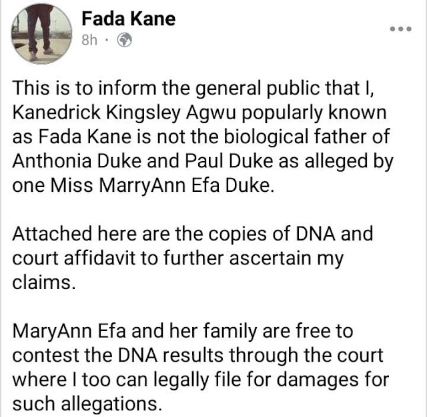Open the Fada Kane profile name link
The image size is (427, 417).
coord(129,19)
